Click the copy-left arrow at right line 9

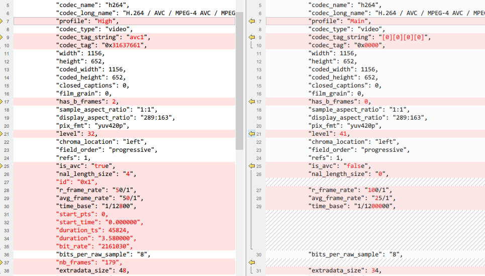click(x=252, y=37)
